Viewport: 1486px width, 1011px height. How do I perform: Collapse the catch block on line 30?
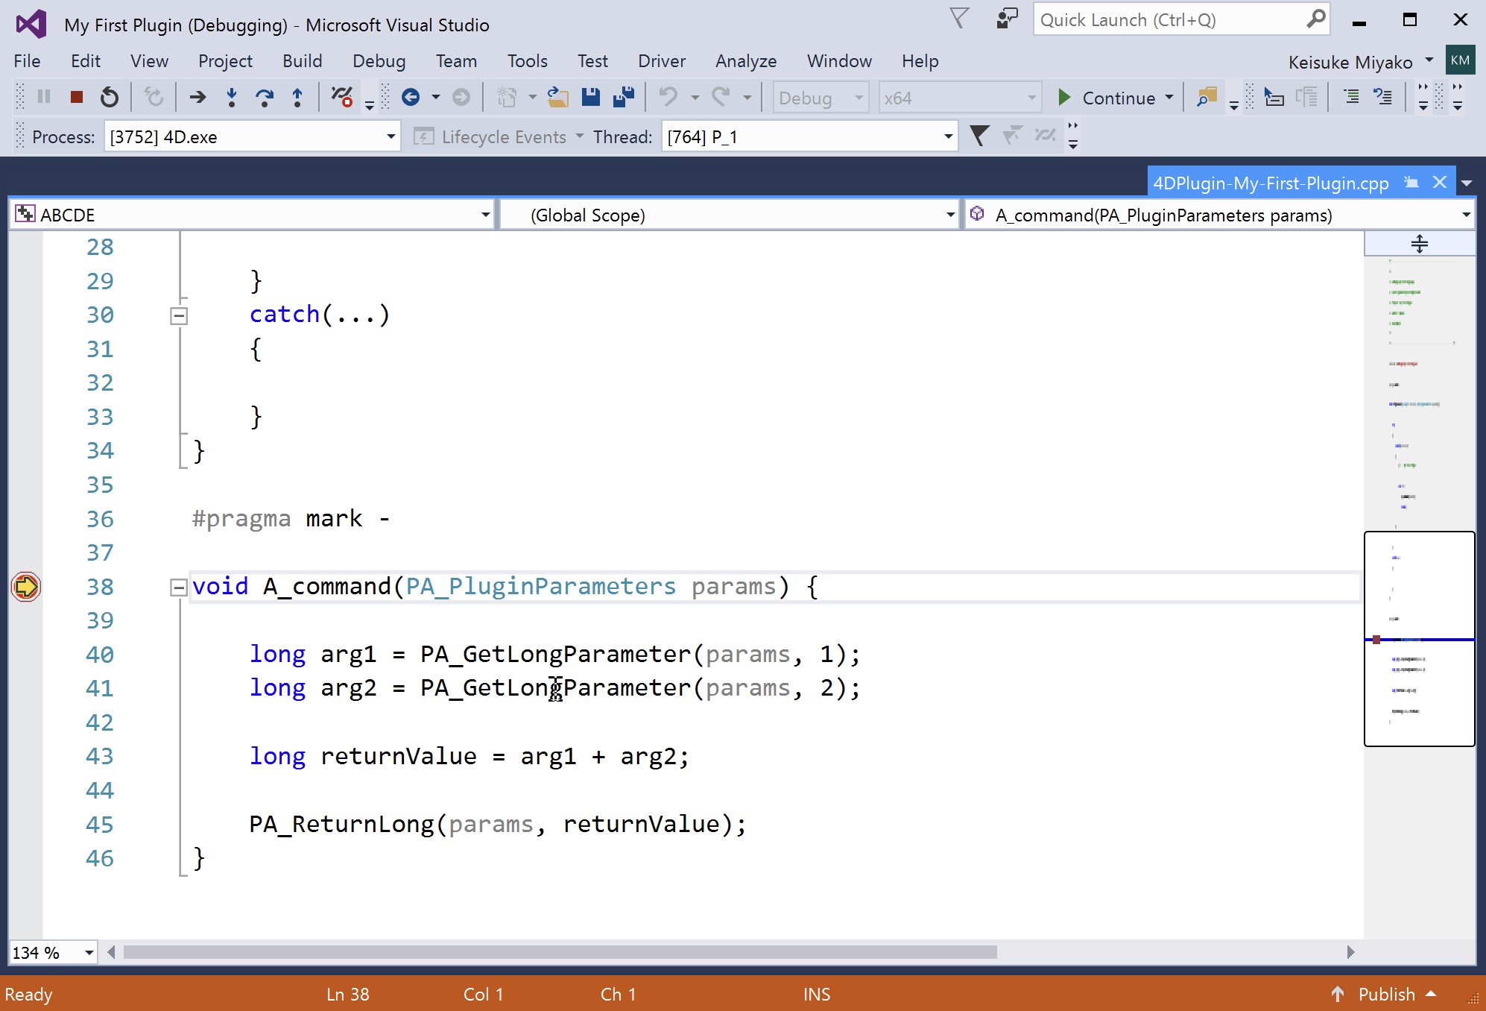[x=178, y=315]
